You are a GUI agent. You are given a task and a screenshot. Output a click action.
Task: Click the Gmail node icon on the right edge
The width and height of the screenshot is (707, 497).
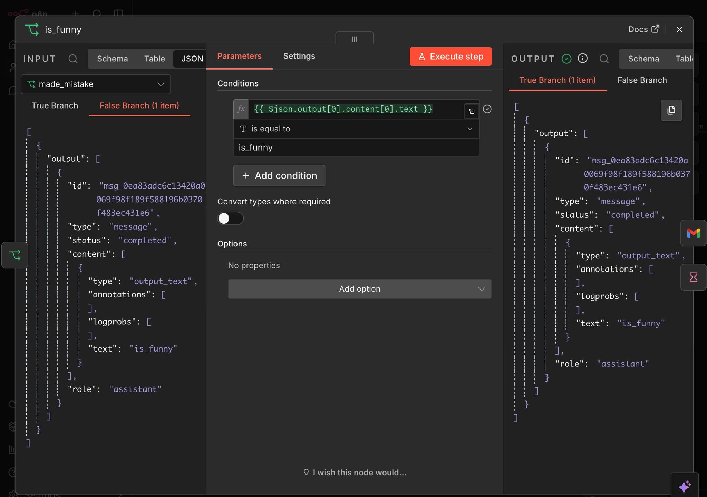693,233
